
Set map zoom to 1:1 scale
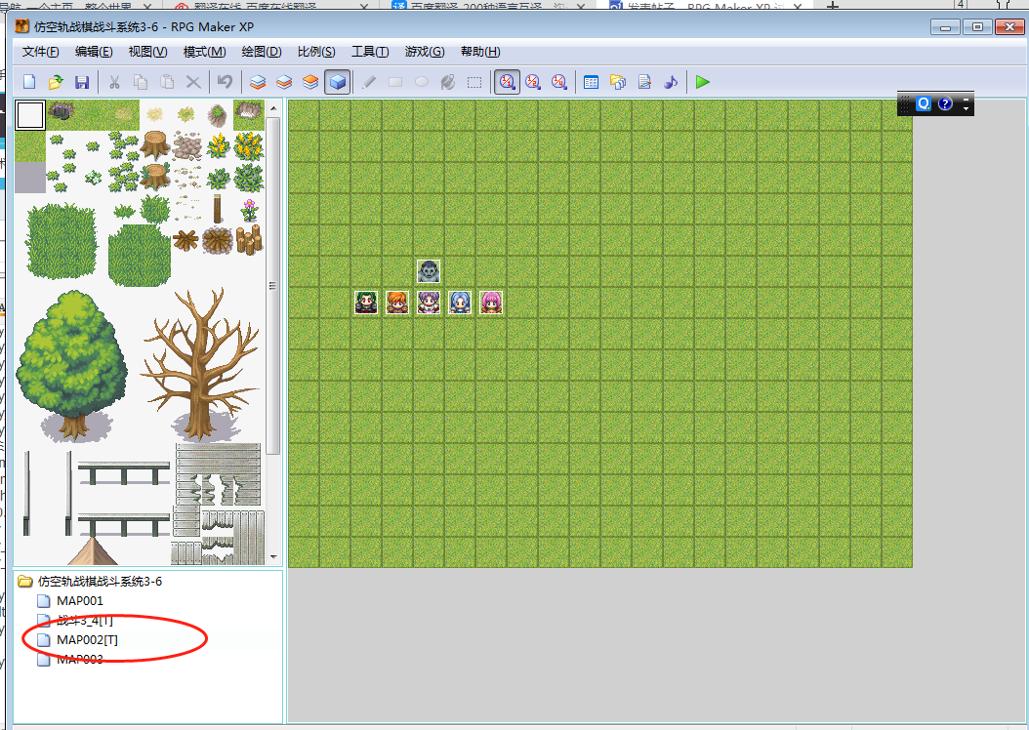coord(507,82)
